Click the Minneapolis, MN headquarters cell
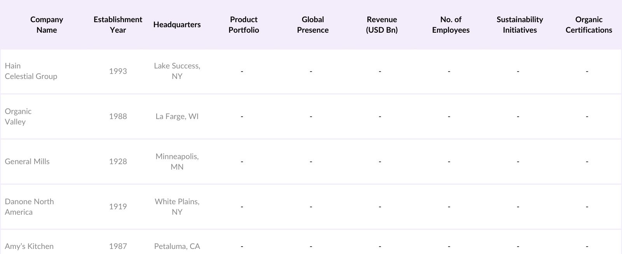 click(177, 161)
